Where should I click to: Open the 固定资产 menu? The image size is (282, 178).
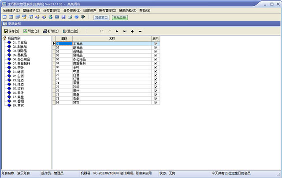(93, 10)
